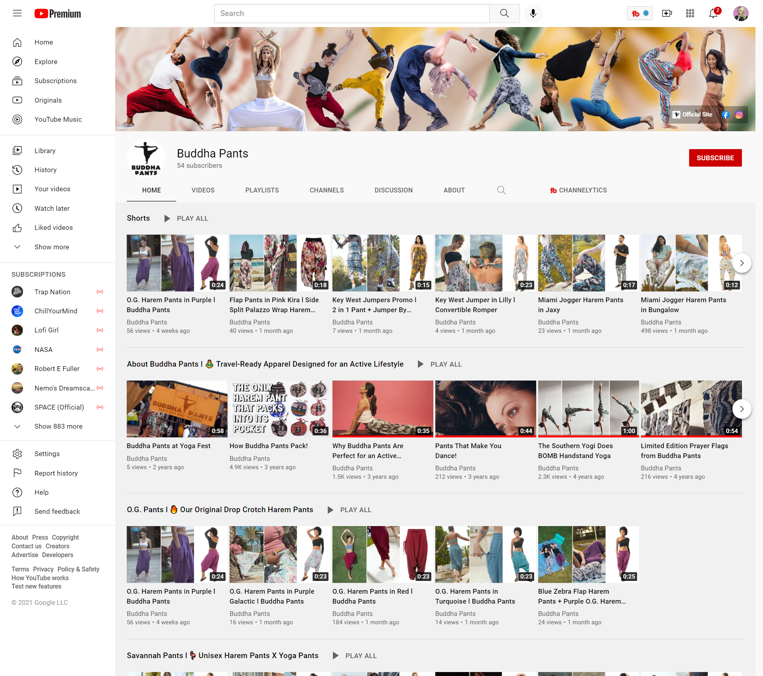This screenshot has height=676, width=763.
Task: Open the notifications bell
Action: [713, 14]
